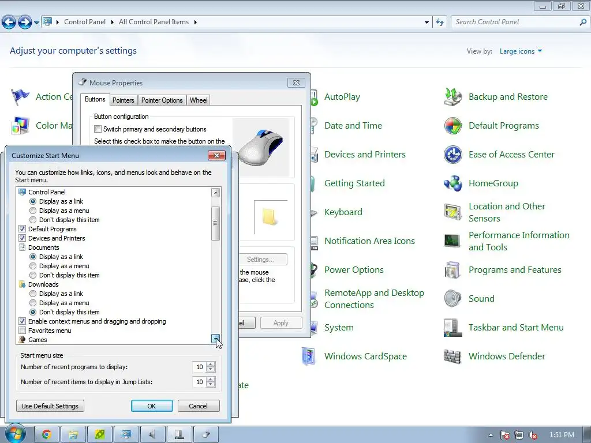
Task: Click the list's scroll down arrow
Action: [x=216, y=339]
